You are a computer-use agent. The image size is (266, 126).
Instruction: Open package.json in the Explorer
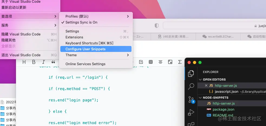click(232, 110)
